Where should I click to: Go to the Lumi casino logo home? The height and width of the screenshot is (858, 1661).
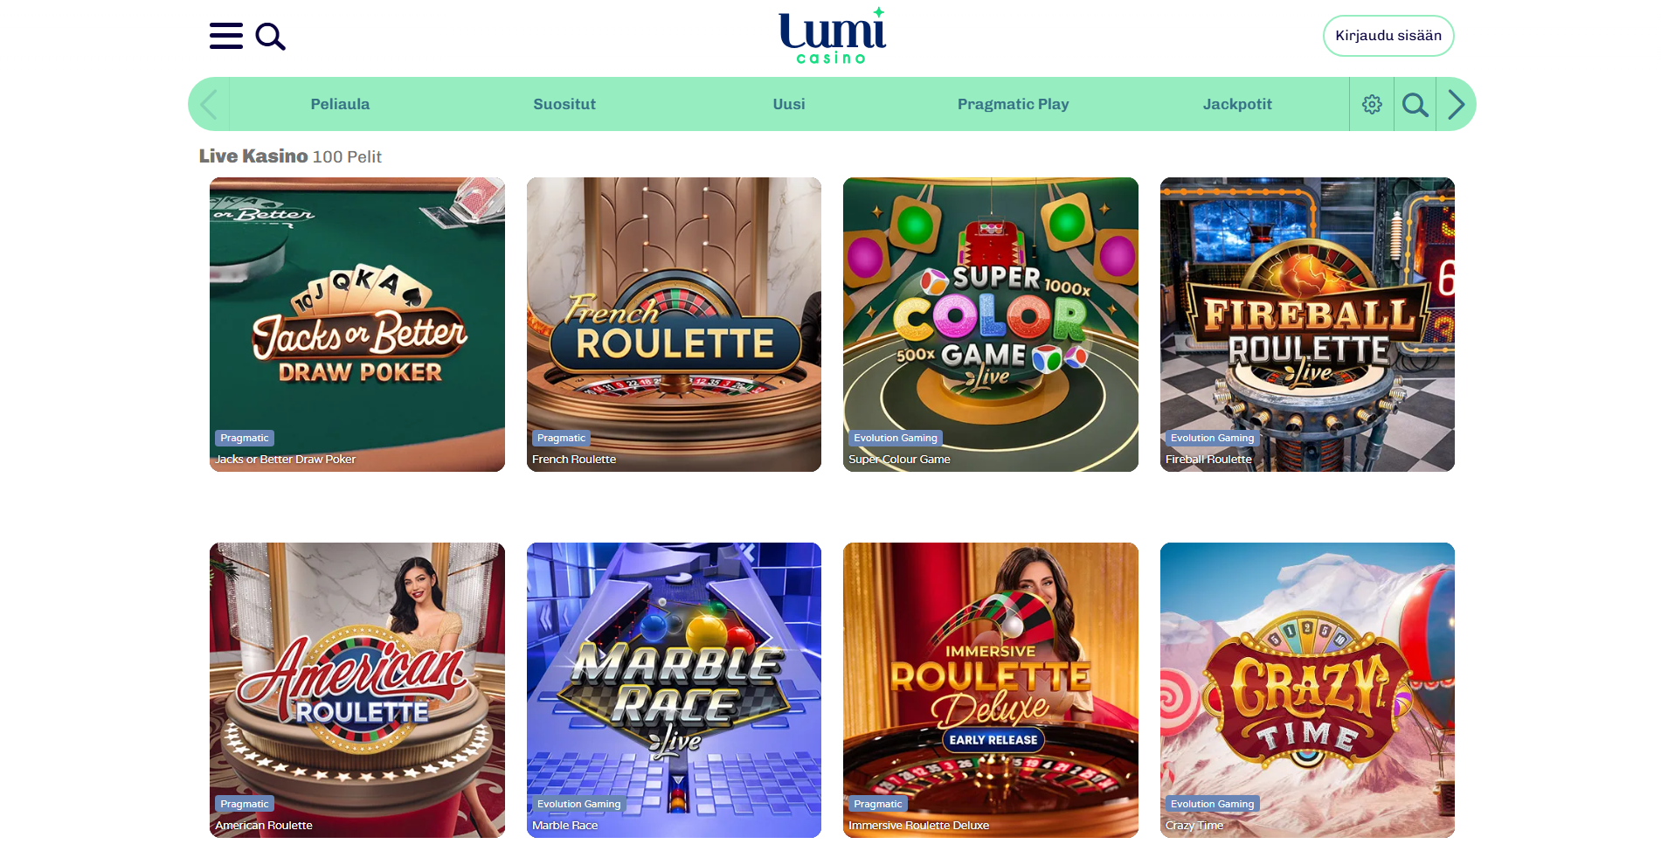coord(832,36)
